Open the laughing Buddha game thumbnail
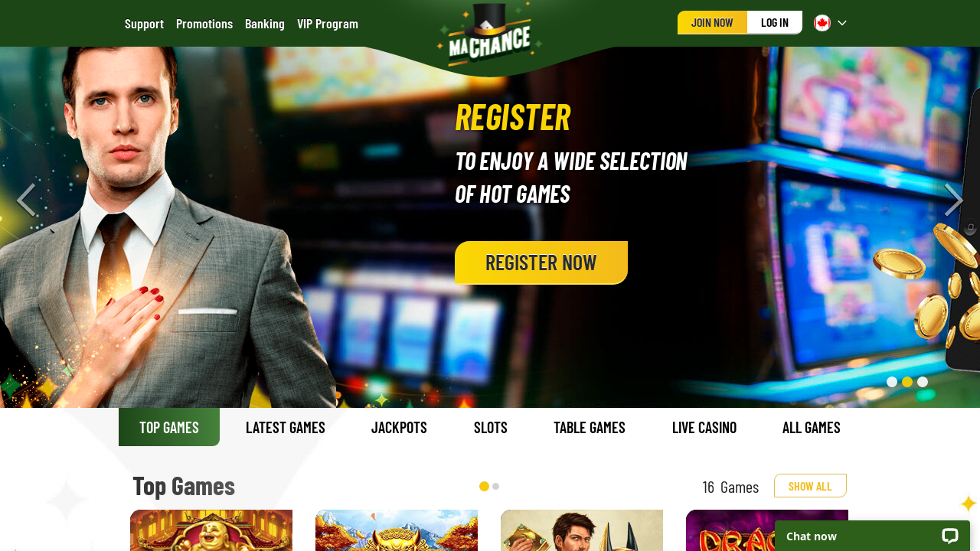 [x=211, y=530]
